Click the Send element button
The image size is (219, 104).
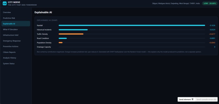click(186, 99)
